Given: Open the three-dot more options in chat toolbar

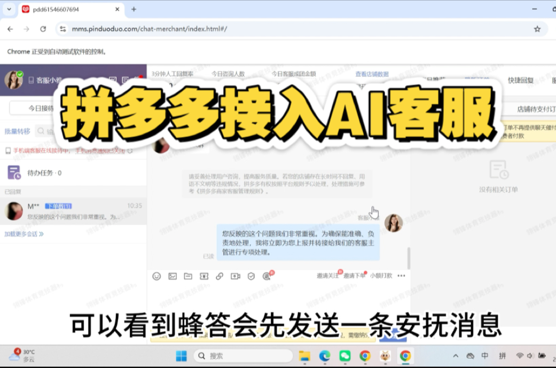Looking at the screenshot, I should point(401,276).
